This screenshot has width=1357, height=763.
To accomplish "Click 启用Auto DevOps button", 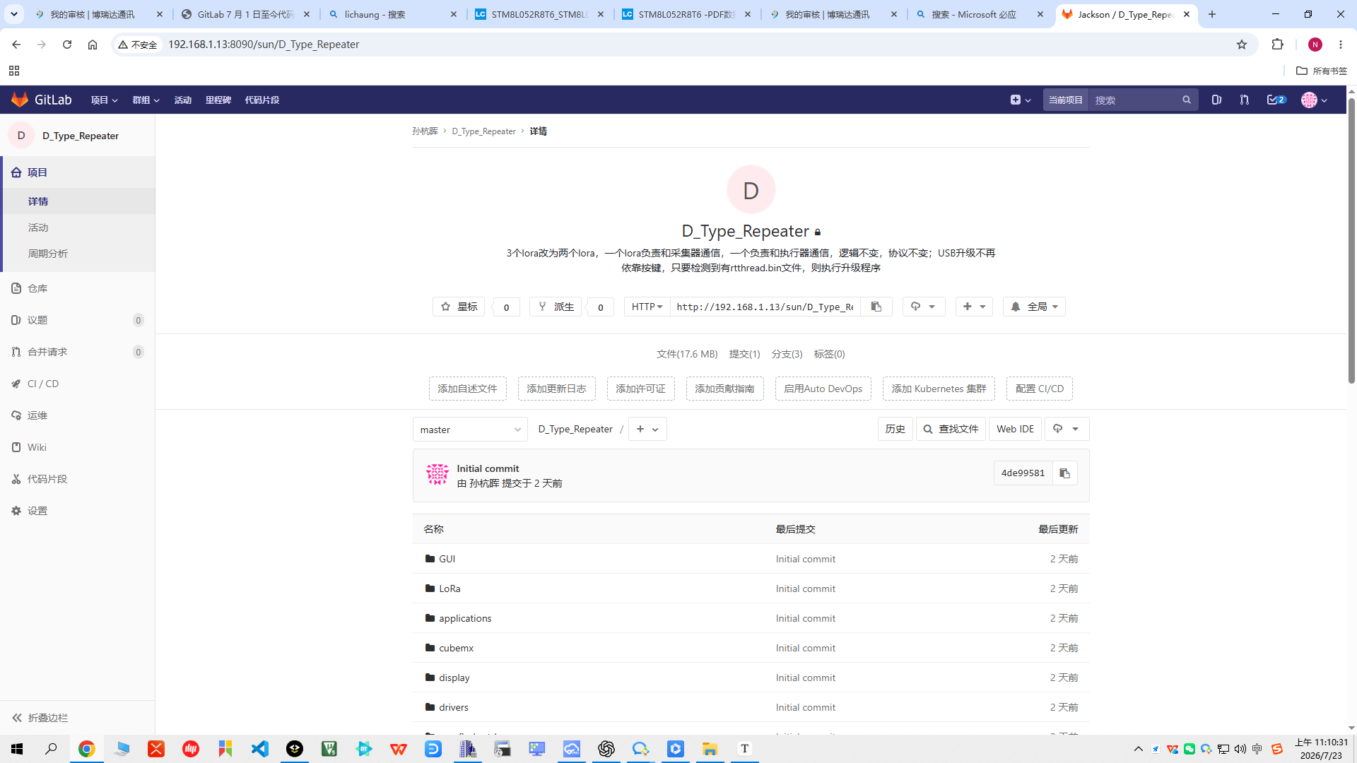I will (823, 389).
